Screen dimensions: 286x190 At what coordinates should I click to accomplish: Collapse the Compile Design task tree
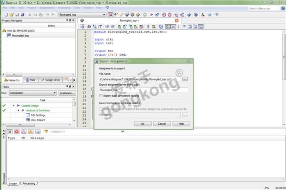tap(13, 106)
